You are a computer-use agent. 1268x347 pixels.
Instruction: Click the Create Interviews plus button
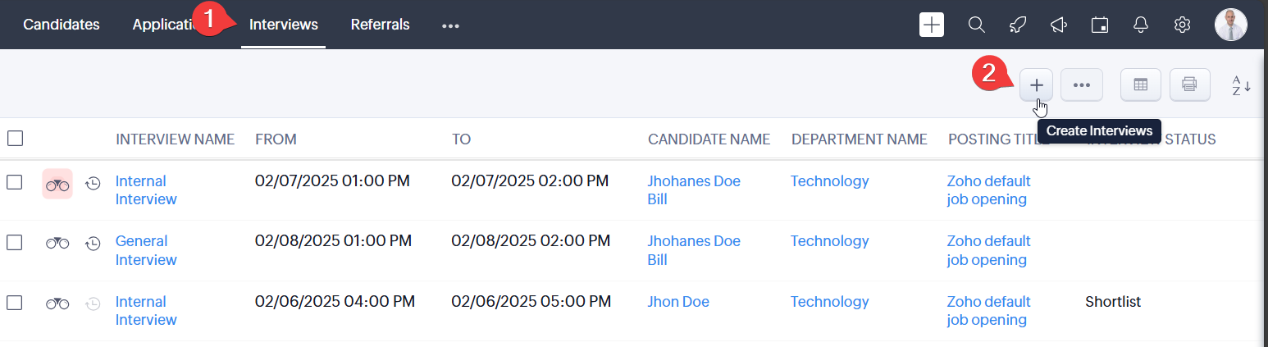click(x=1036, y=84)
